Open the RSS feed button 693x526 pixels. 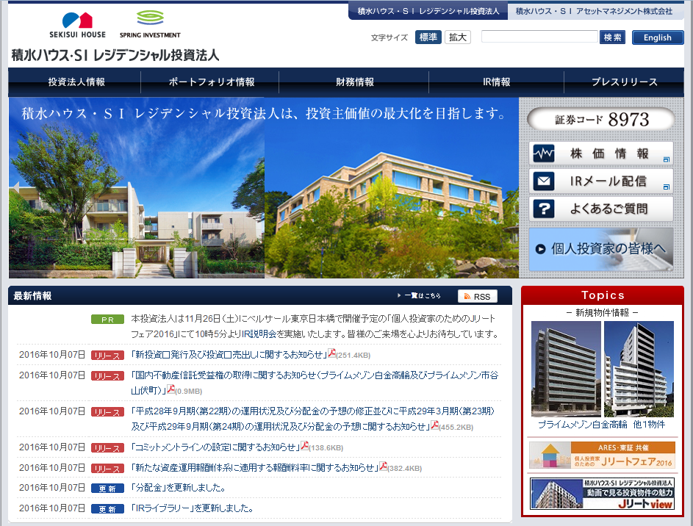tap(477, 296)
